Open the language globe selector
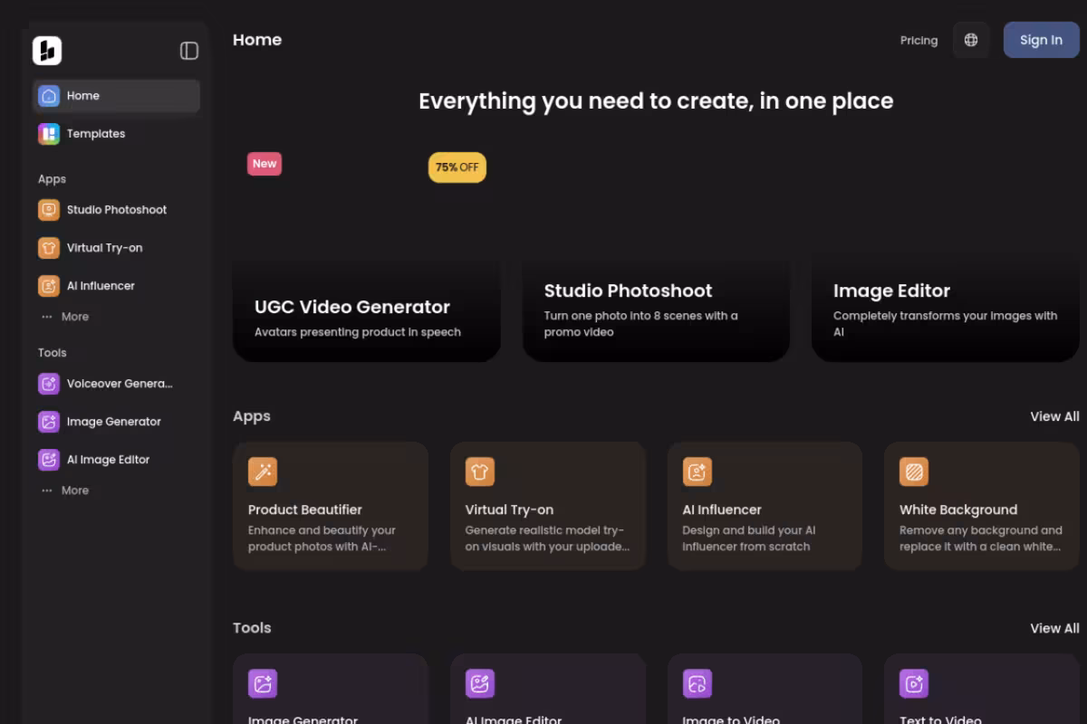Screen dimensions: 1087x724 971,40
